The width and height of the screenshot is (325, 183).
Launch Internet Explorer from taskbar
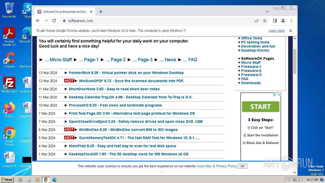coord(20,180)
